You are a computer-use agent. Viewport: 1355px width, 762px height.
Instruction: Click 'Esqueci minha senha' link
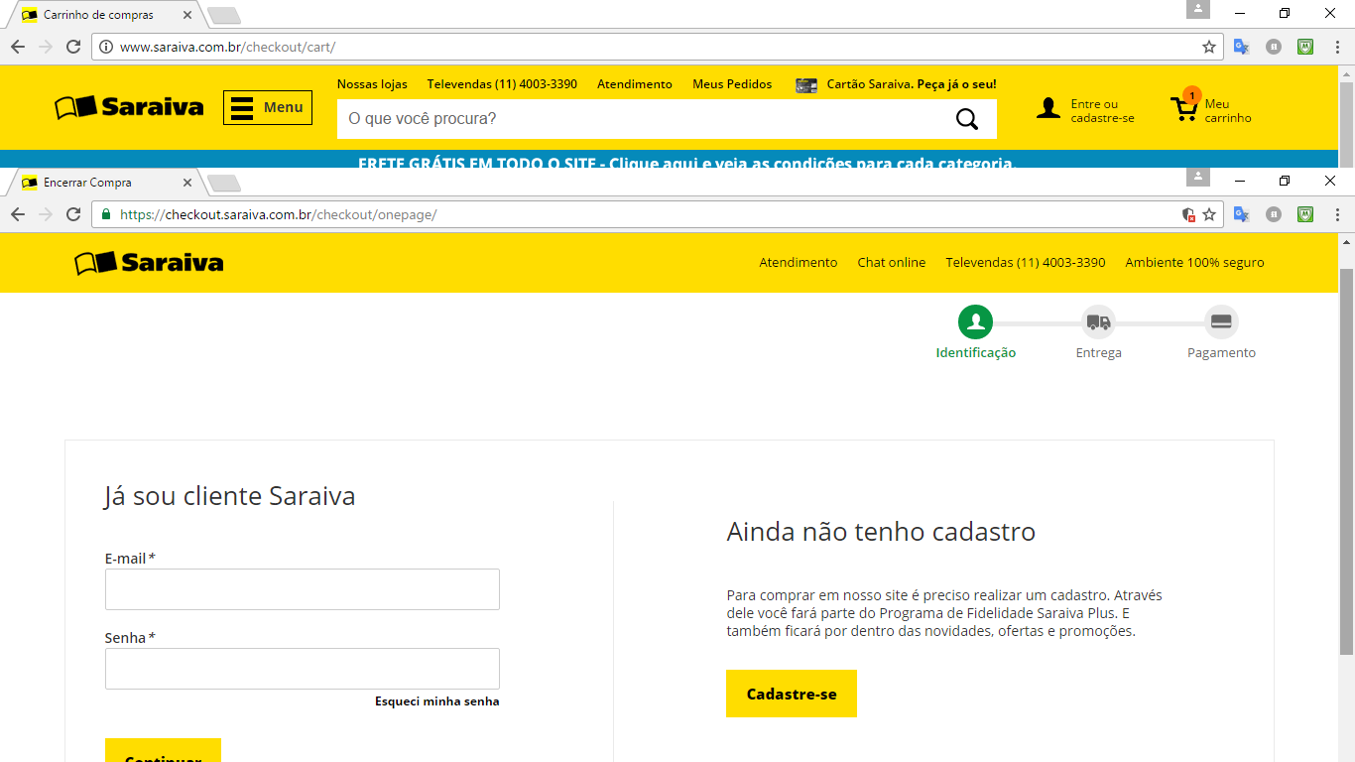(x=437, y=701)
